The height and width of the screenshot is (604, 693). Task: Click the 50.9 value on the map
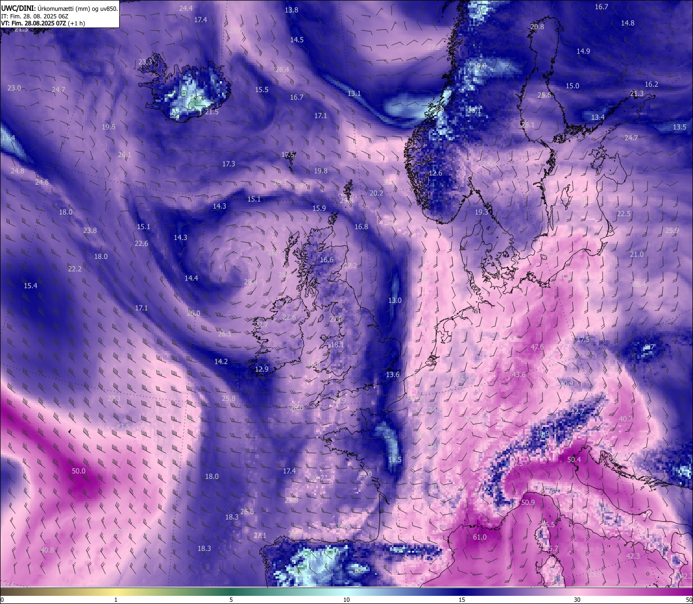pyautogui.click(x=528, y=502)
